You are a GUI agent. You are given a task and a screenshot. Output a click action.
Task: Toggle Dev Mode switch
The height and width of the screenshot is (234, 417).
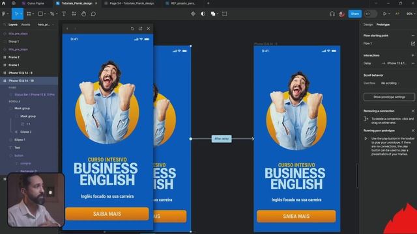[371, 14]
